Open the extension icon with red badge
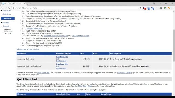The image size is (175, 98). tap(145, 8)
